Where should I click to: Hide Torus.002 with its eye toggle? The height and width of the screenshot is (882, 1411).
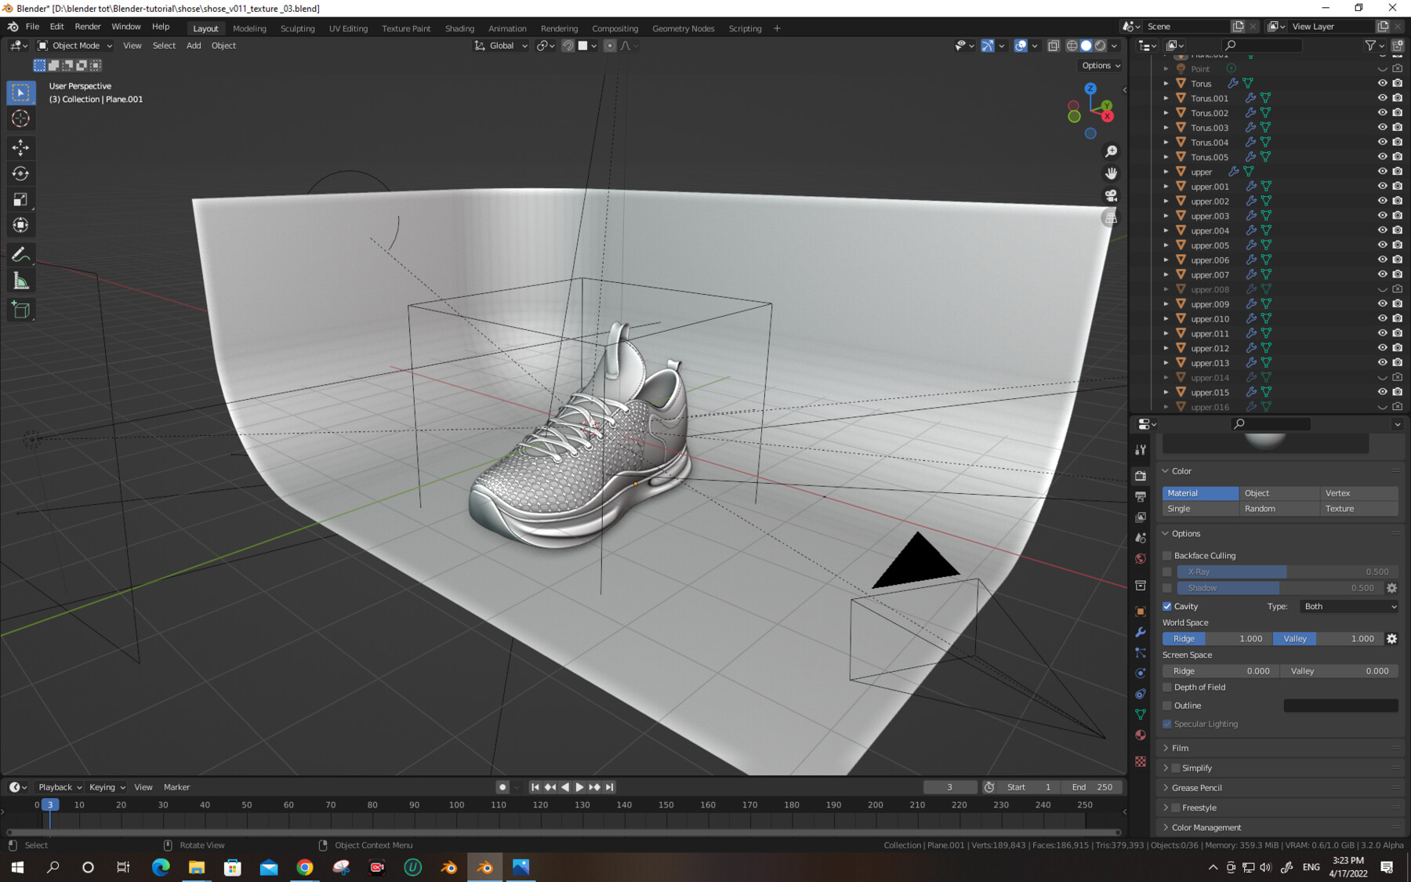(x=1382, y=112)
